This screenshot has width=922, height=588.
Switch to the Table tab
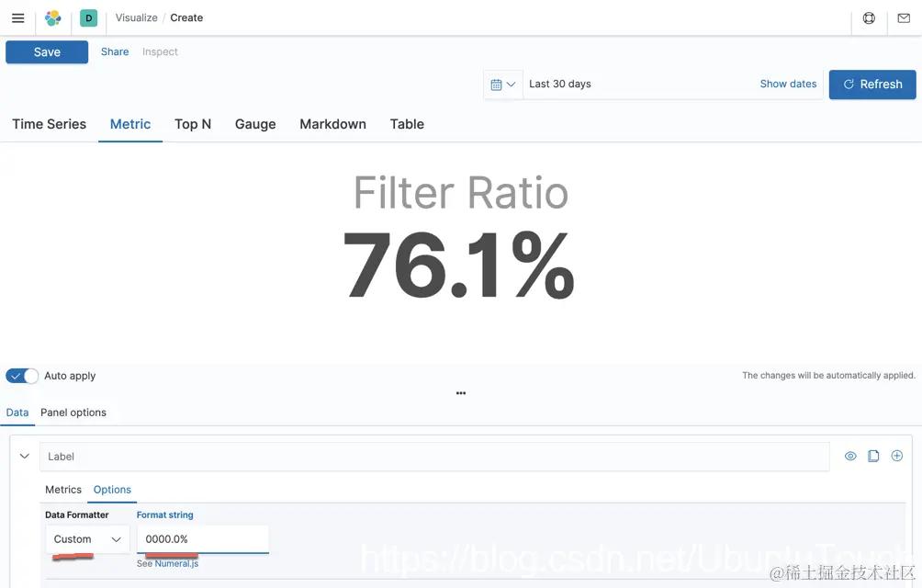click(x=407, y=124)
